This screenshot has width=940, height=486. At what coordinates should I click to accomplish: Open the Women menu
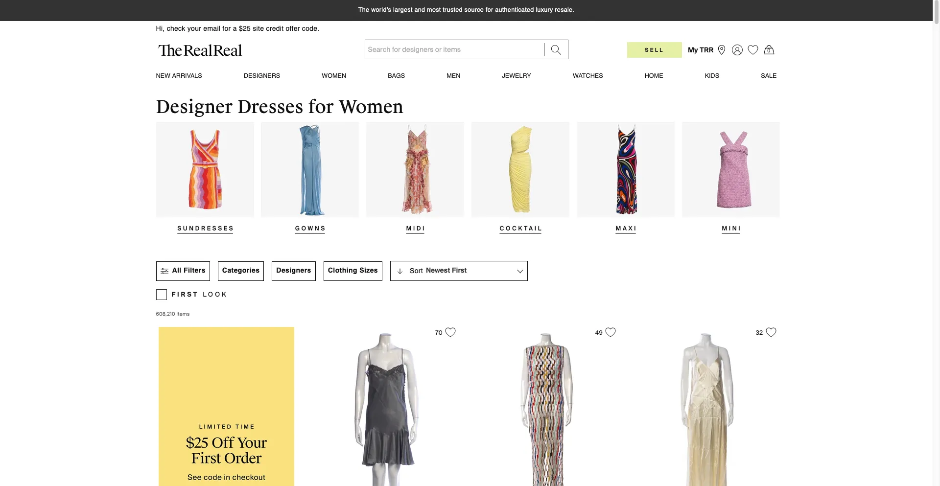click(334, 76)
